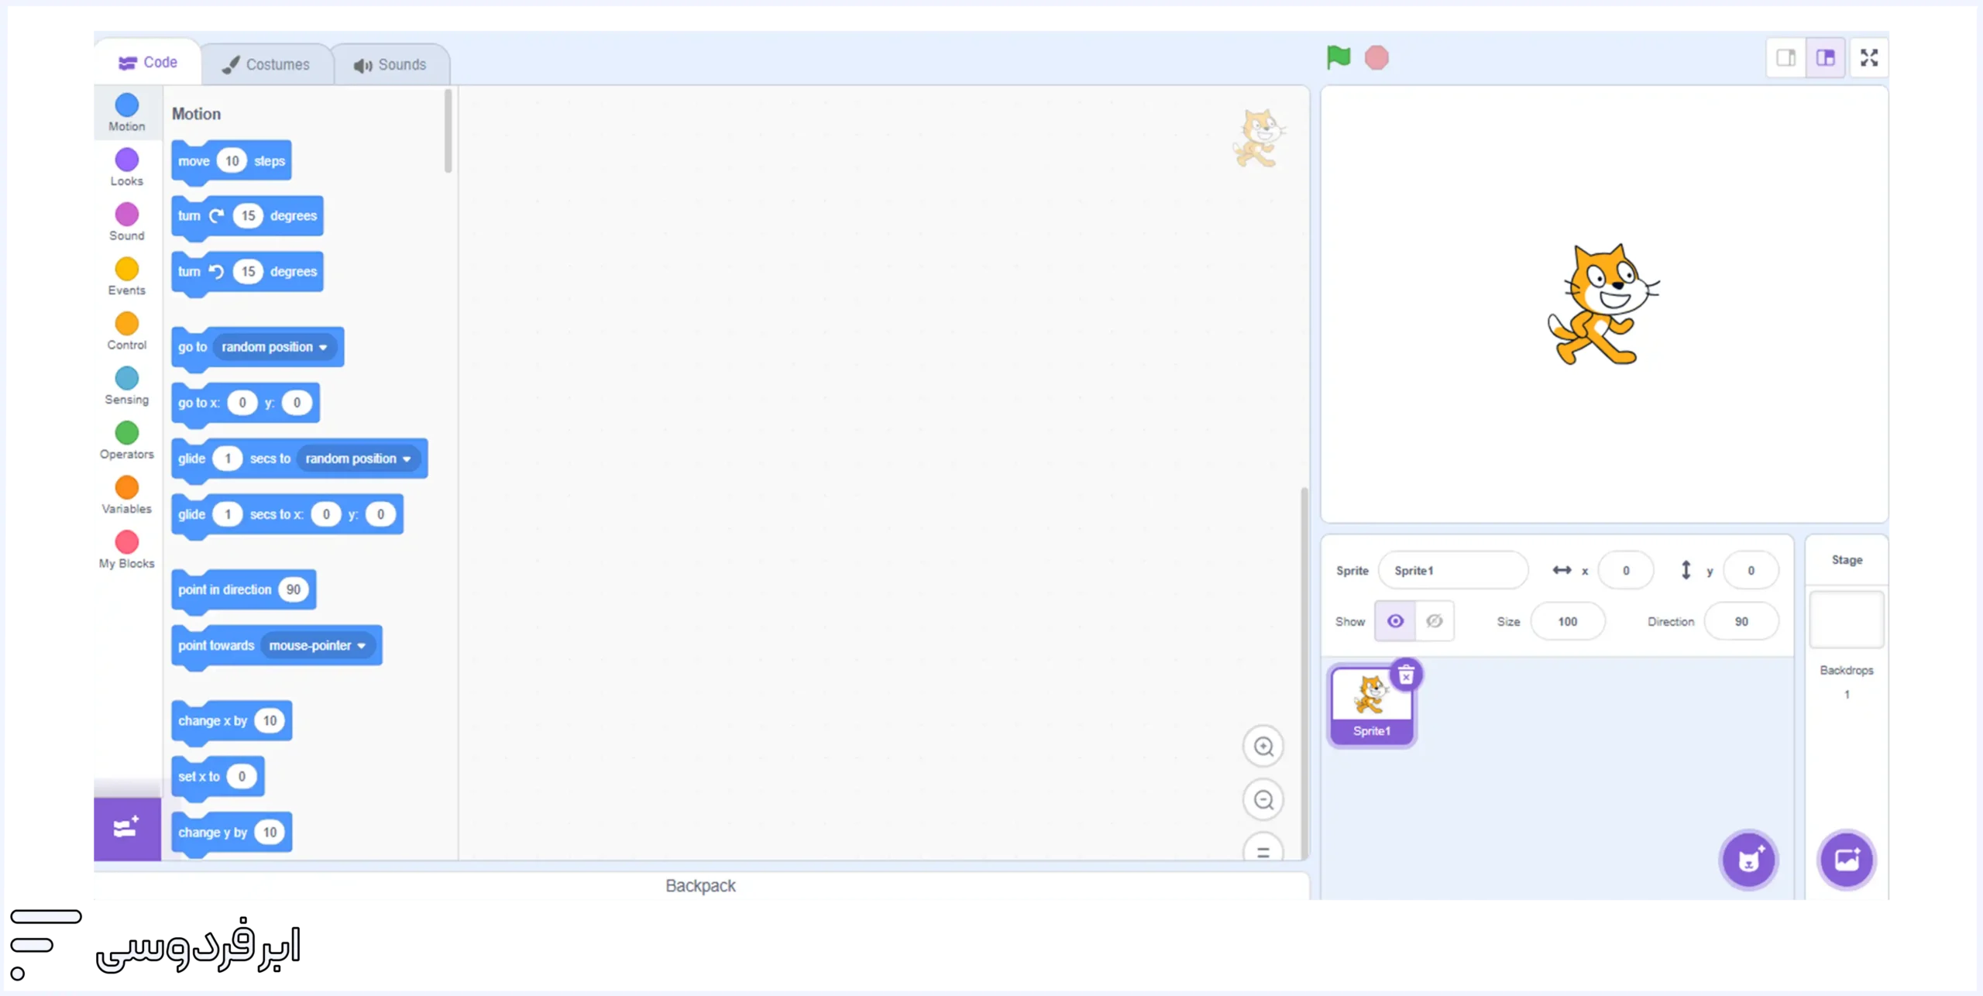Image resolution: width=1983 pixels, height=996 pixels.
Task: Zoom in on the code workspace
Action: coord(1263,747)
